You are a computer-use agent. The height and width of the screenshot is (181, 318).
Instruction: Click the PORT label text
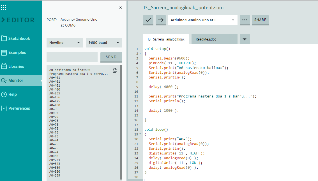pos(52,20)
